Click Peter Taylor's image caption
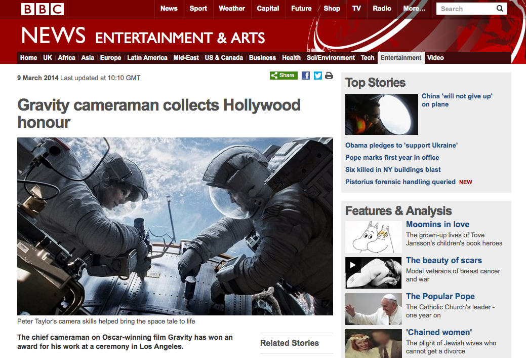This screenshot has width=526, height=358. pos(106,321)
